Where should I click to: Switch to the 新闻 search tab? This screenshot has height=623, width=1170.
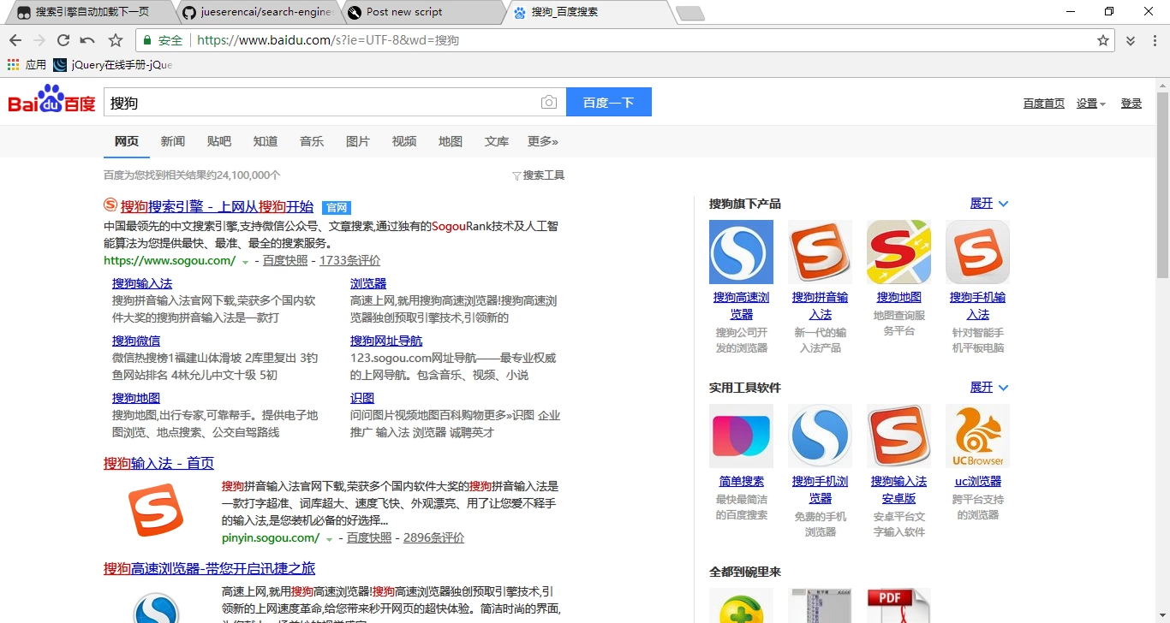point(173,141)
